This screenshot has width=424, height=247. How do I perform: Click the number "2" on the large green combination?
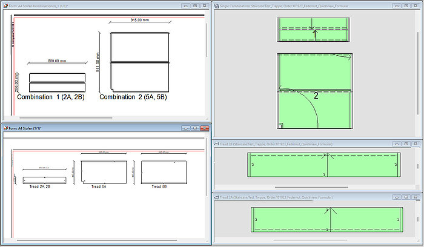316,96
